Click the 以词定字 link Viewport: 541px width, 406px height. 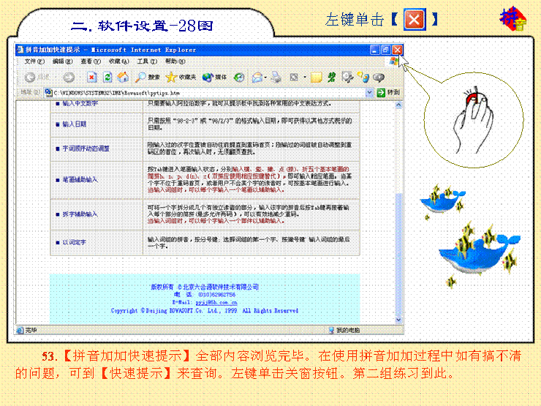pyautogui.click(x=74, y=242)
